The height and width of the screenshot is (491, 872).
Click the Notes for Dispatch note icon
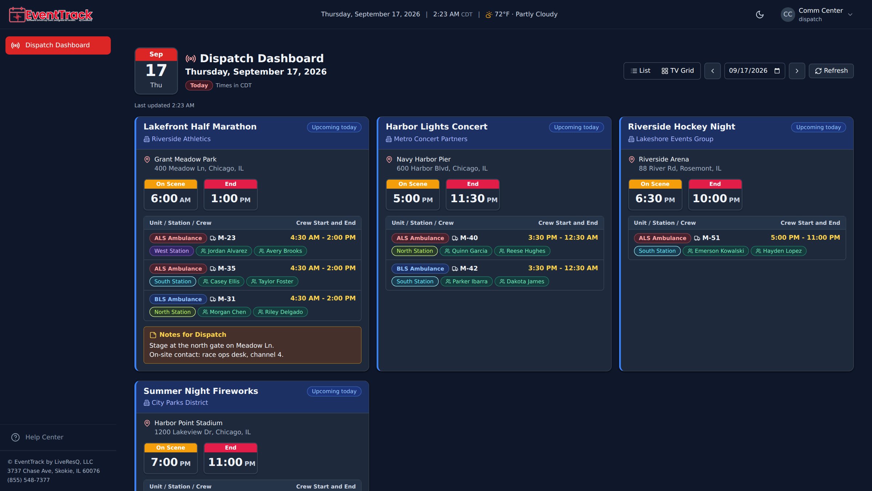[x=153, y=335]
